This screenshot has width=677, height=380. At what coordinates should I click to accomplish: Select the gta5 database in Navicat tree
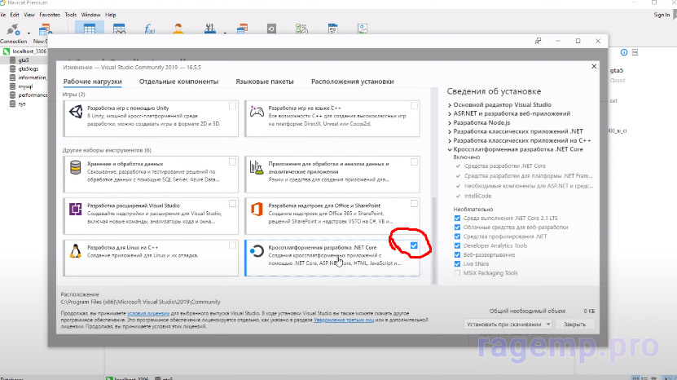click(x=24, y=60)
